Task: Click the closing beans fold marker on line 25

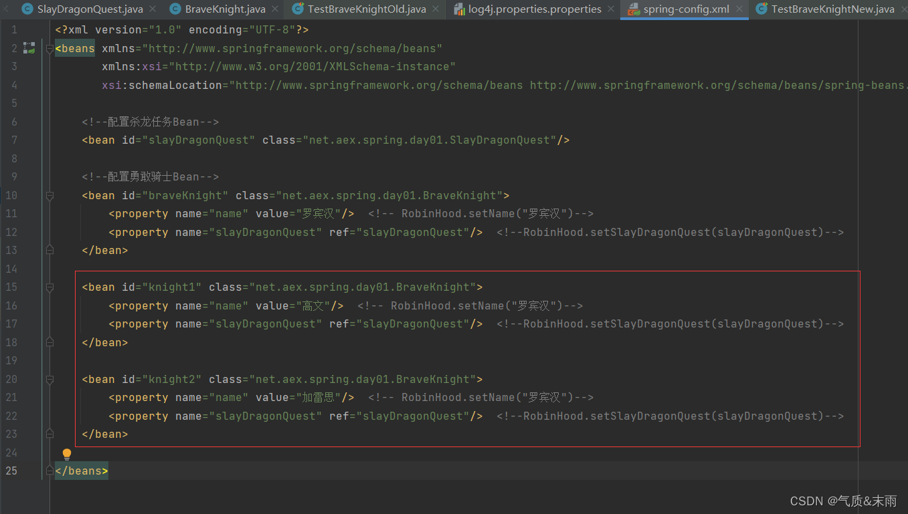Action: point(50,471)
